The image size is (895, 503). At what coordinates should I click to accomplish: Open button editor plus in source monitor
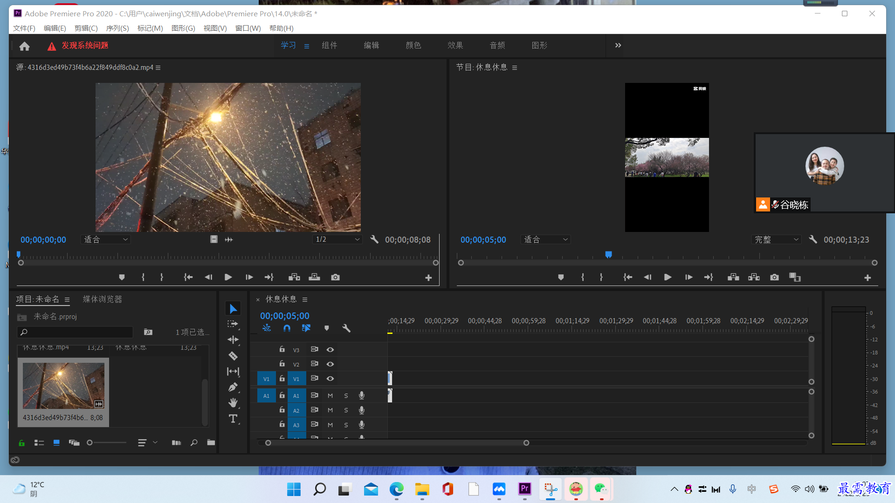428,278
